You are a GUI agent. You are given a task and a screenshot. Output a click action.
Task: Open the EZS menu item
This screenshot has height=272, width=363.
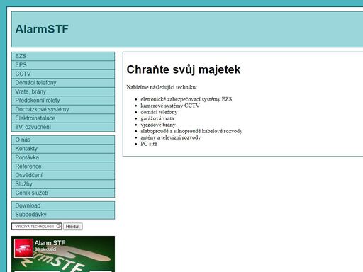[63, 56]
